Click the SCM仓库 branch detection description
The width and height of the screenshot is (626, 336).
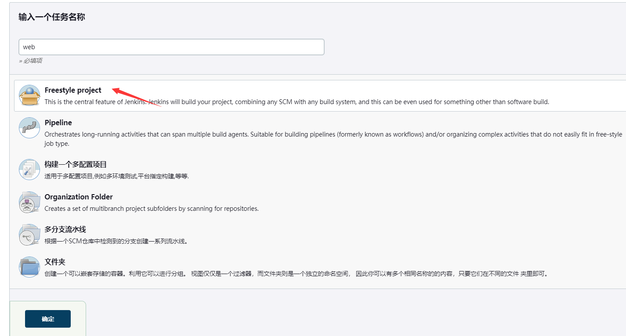tap(116, 241)
